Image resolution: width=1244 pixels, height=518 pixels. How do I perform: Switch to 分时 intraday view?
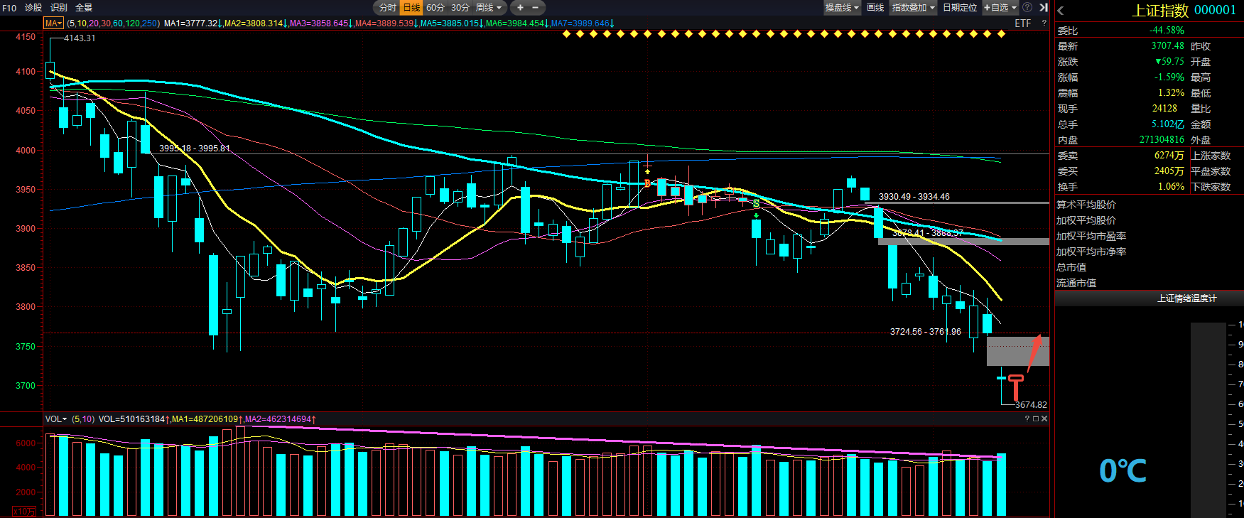pos(388,7)
